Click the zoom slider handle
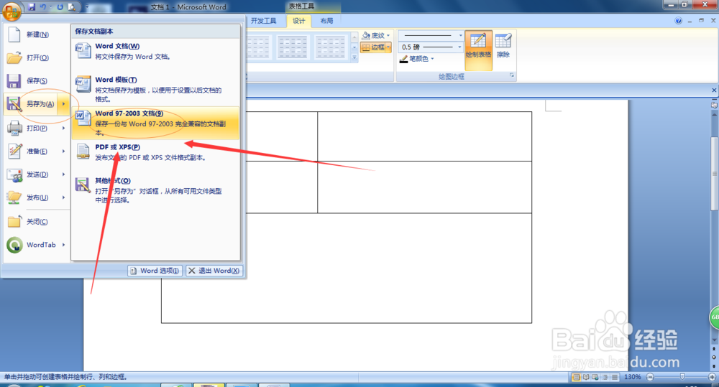The width and height of the screenshot is (719, 387). coord(682,376)
